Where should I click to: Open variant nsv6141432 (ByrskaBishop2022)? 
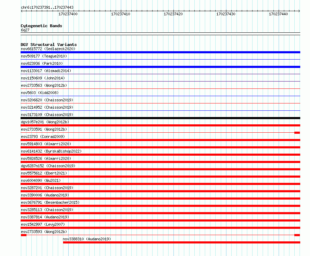pos(51,151)
